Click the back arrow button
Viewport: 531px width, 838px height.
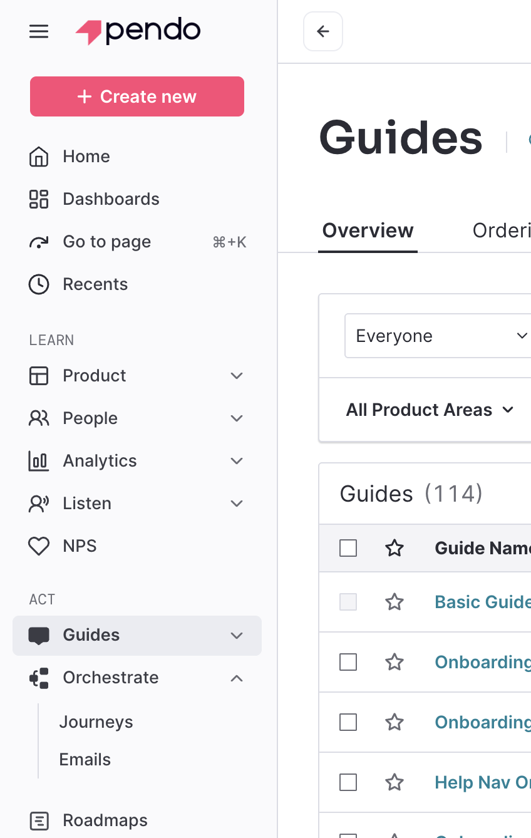322,31
